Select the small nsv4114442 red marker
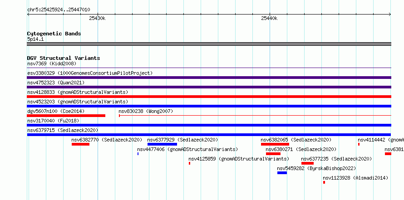Viewport: 404px width, 200px height. [x=359, y=144]
